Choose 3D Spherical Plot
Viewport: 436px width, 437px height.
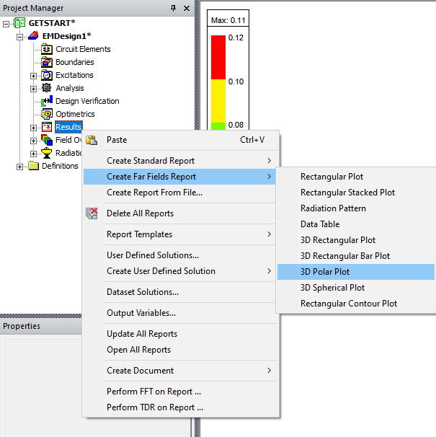tap(356, 288)
